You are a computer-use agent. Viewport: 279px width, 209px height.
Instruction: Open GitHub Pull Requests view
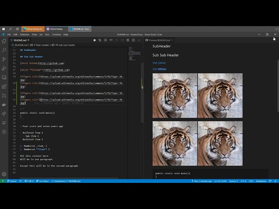pyautogui.click(x=4, y=95)
